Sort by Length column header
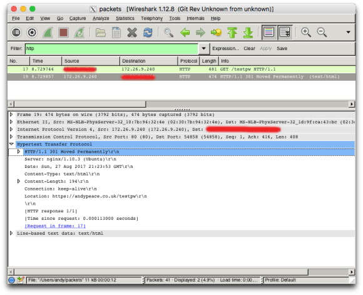Viewport: 363px width, 295px height. pyautogui.click(x=209, y=61)
